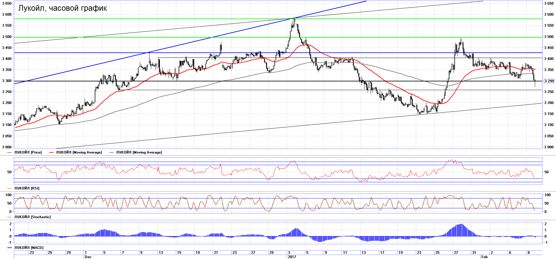Select the date tick "17" on the time axis
The height and width of the screenshot is (259, 556).
[x=382, y=253]
